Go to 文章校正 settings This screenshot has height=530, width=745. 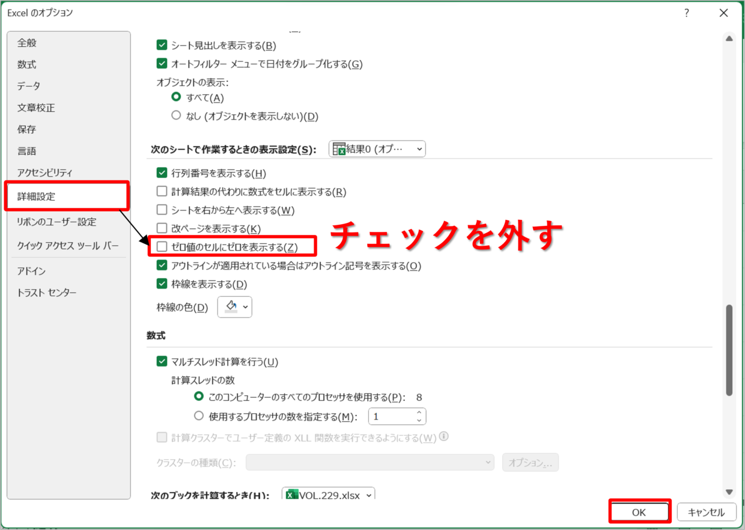click(36, 108)
